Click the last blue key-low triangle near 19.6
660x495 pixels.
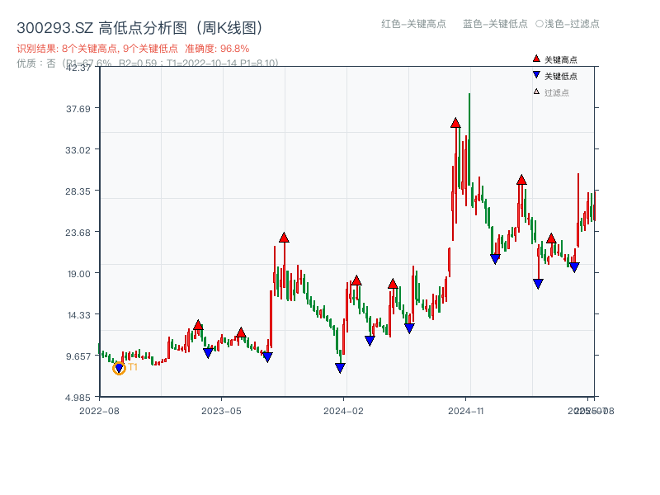tap(574, 267)
